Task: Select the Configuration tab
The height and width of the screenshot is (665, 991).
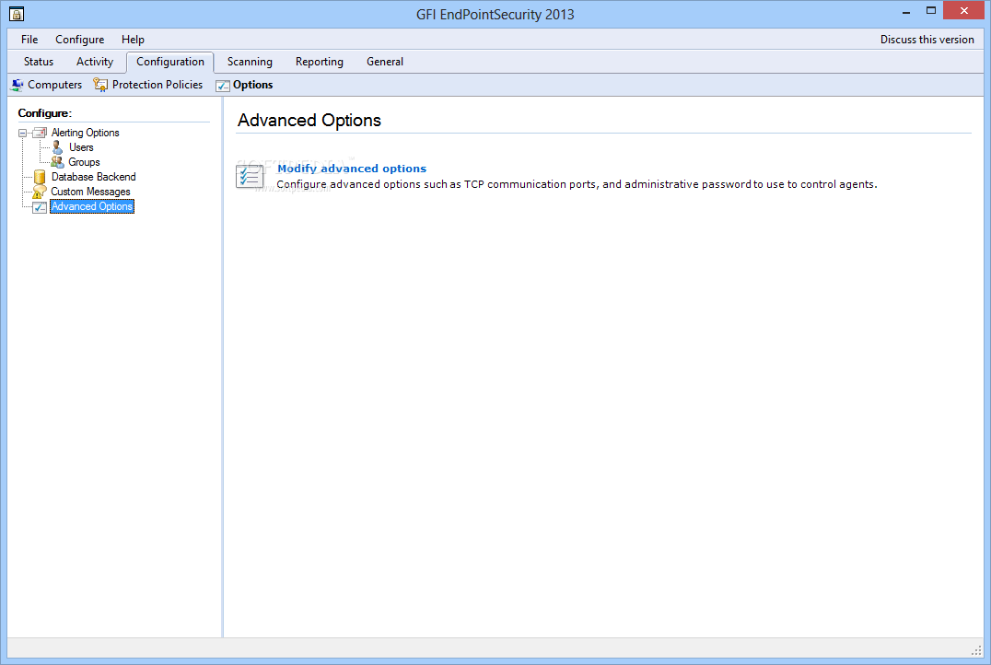Action: [x=170, y=62]
